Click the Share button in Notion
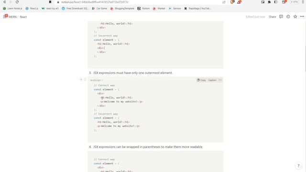 coord(272,17)
